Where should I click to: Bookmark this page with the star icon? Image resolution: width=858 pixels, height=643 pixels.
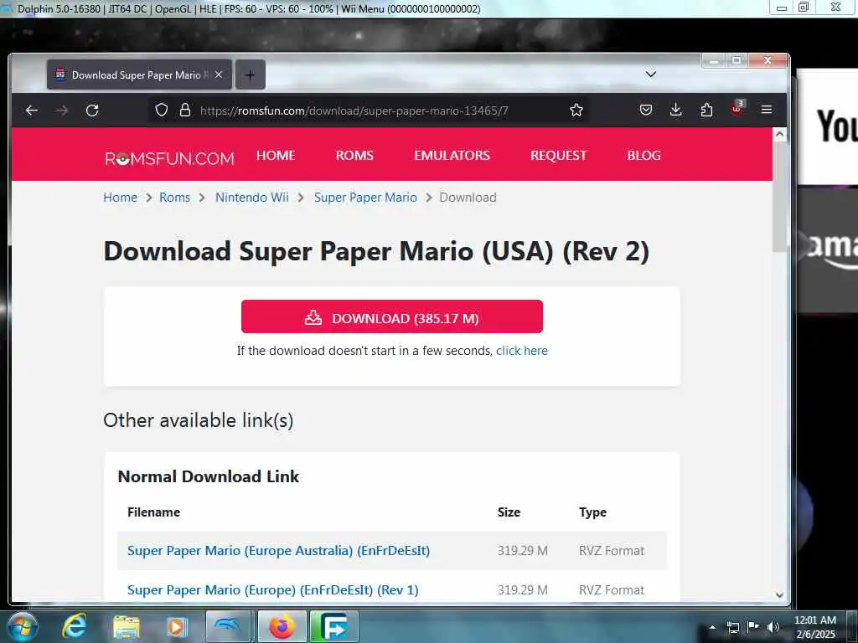(576, 111)
